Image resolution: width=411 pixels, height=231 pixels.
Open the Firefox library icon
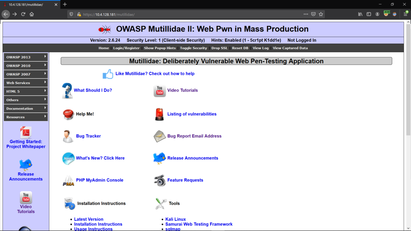point(360,14)
